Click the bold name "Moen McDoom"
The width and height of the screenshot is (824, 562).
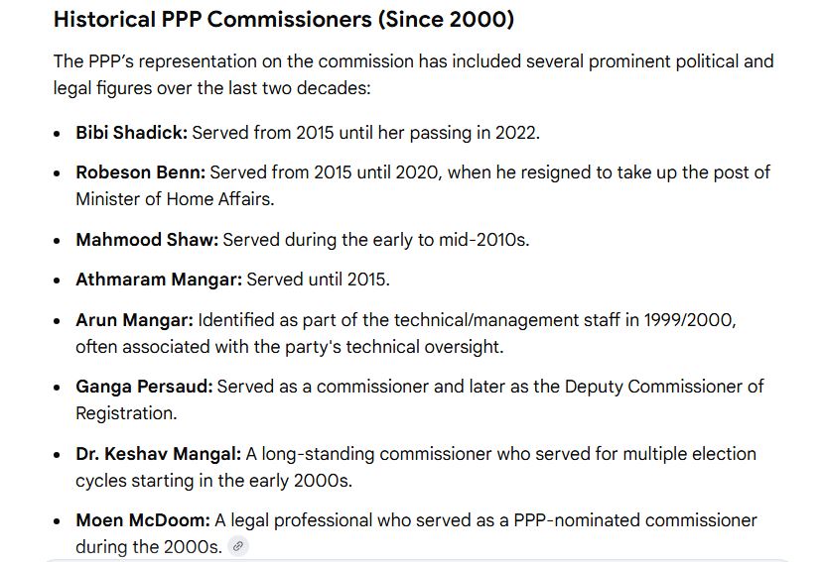pos(143,520)
